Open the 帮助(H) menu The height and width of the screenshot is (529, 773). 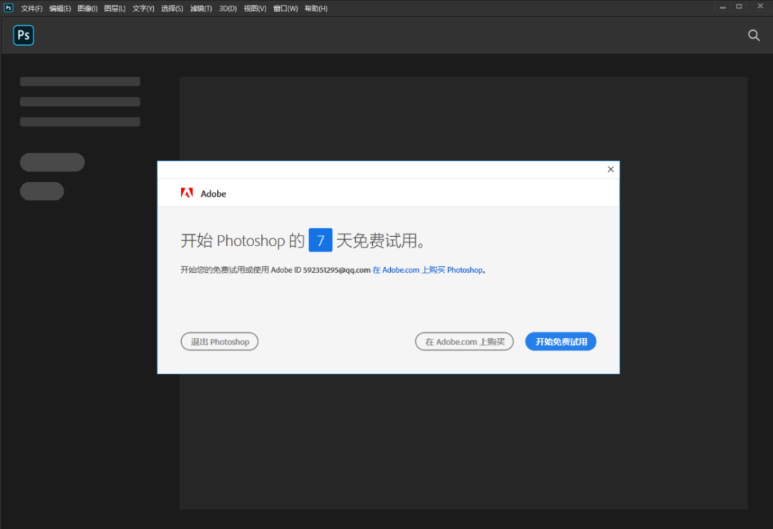coord(316,9)
